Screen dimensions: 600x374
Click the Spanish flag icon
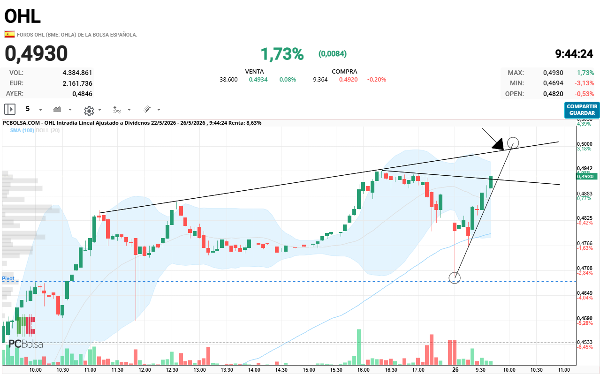pos(9,34)
